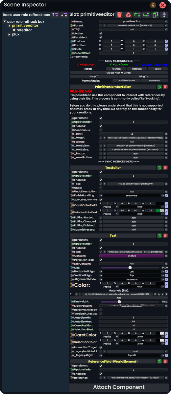Remove material 0 with the X button
Screen dimensions: 171x394
coord(166,294)
